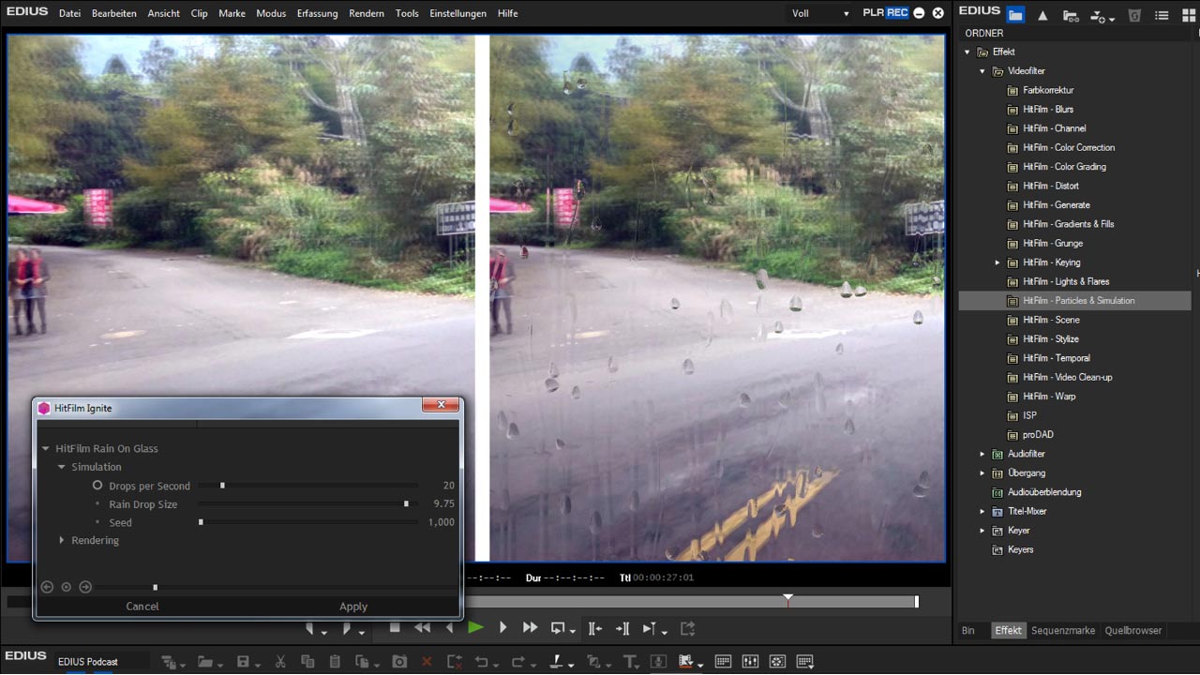The image size is (1200, 675).
Task: Expand the Audiofilter folder
Action: pos(982,454)
